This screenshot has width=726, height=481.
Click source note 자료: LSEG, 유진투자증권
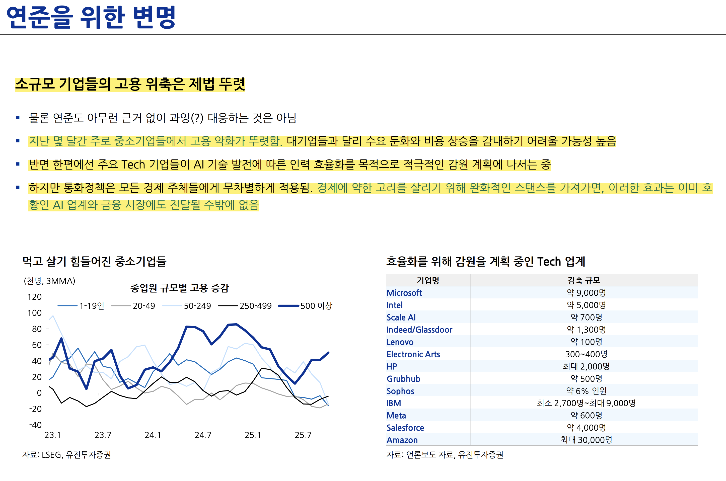click(x=66, y=455)
